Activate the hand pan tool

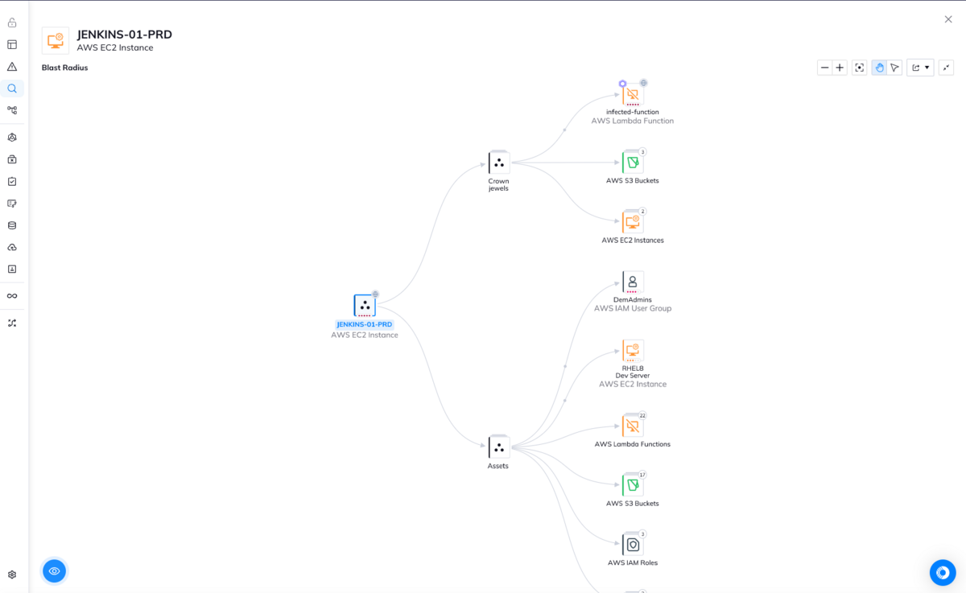click(x=879, y=68)
